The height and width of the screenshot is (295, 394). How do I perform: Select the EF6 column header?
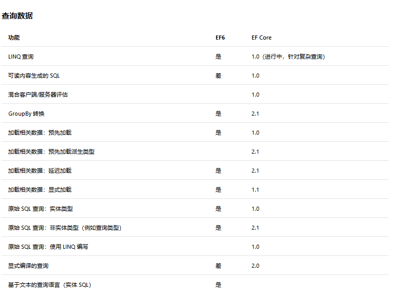tap(220, 38)
